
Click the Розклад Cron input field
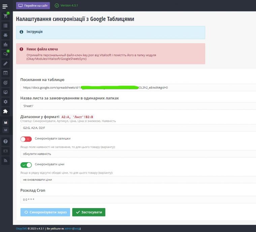[138, 200]
